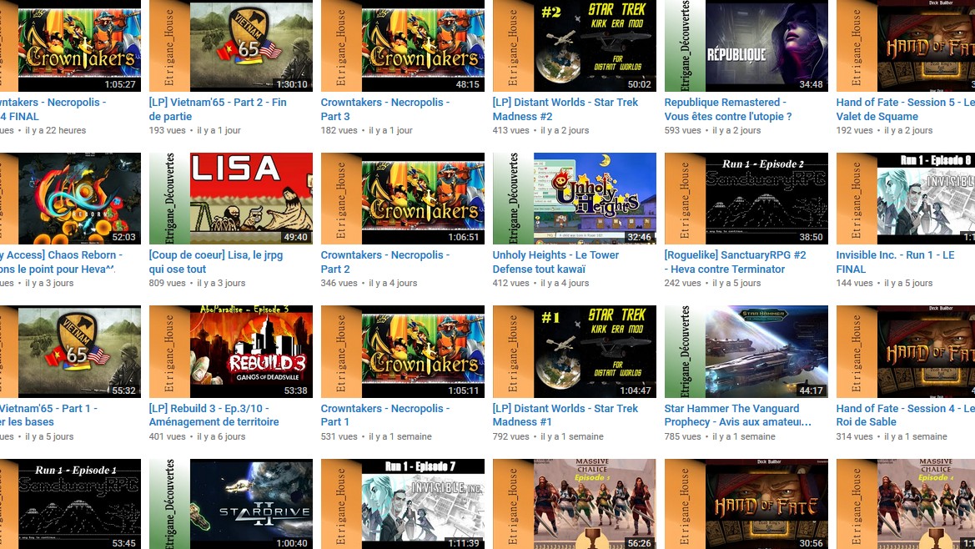This screenshot has height=549, width=975.
Task: Click the '[LP] Rebuild 3 - Ep.3/10' title
Action: pos(214,415)
